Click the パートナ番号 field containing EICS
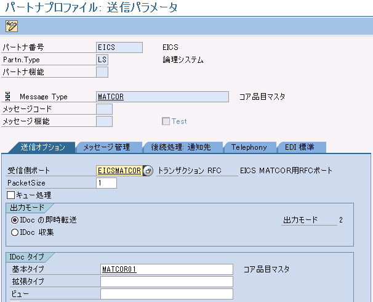The height and width of the screenshot is (302, 373). (119, 47)
